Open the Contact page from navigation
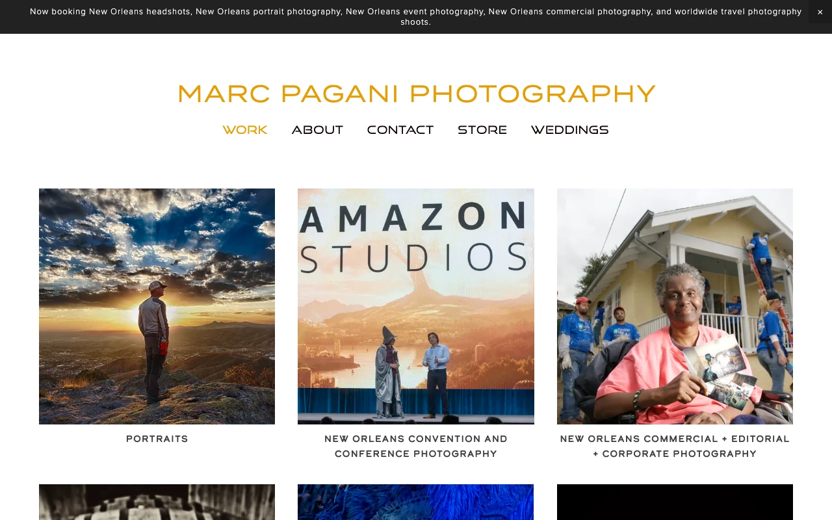 click(400, 130)
